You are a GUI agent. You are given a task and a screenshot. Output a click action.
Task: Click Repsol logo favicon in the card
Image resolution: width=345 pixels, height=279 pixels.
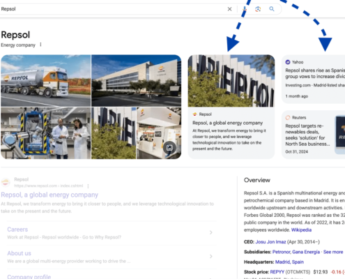(195, 114)
